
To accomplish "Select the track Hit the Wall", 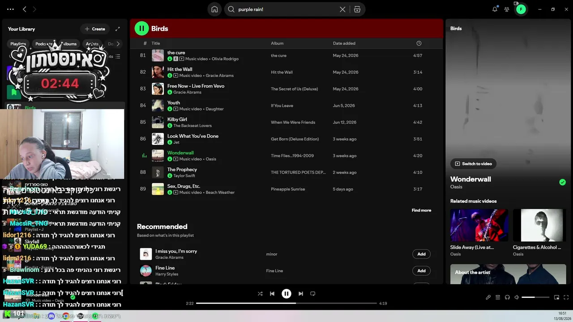I will pos(180,69).
